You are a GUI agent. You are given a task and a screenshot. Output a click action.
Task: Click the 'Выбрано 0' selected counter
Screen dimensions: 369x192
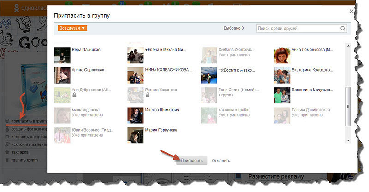(233, 28)
